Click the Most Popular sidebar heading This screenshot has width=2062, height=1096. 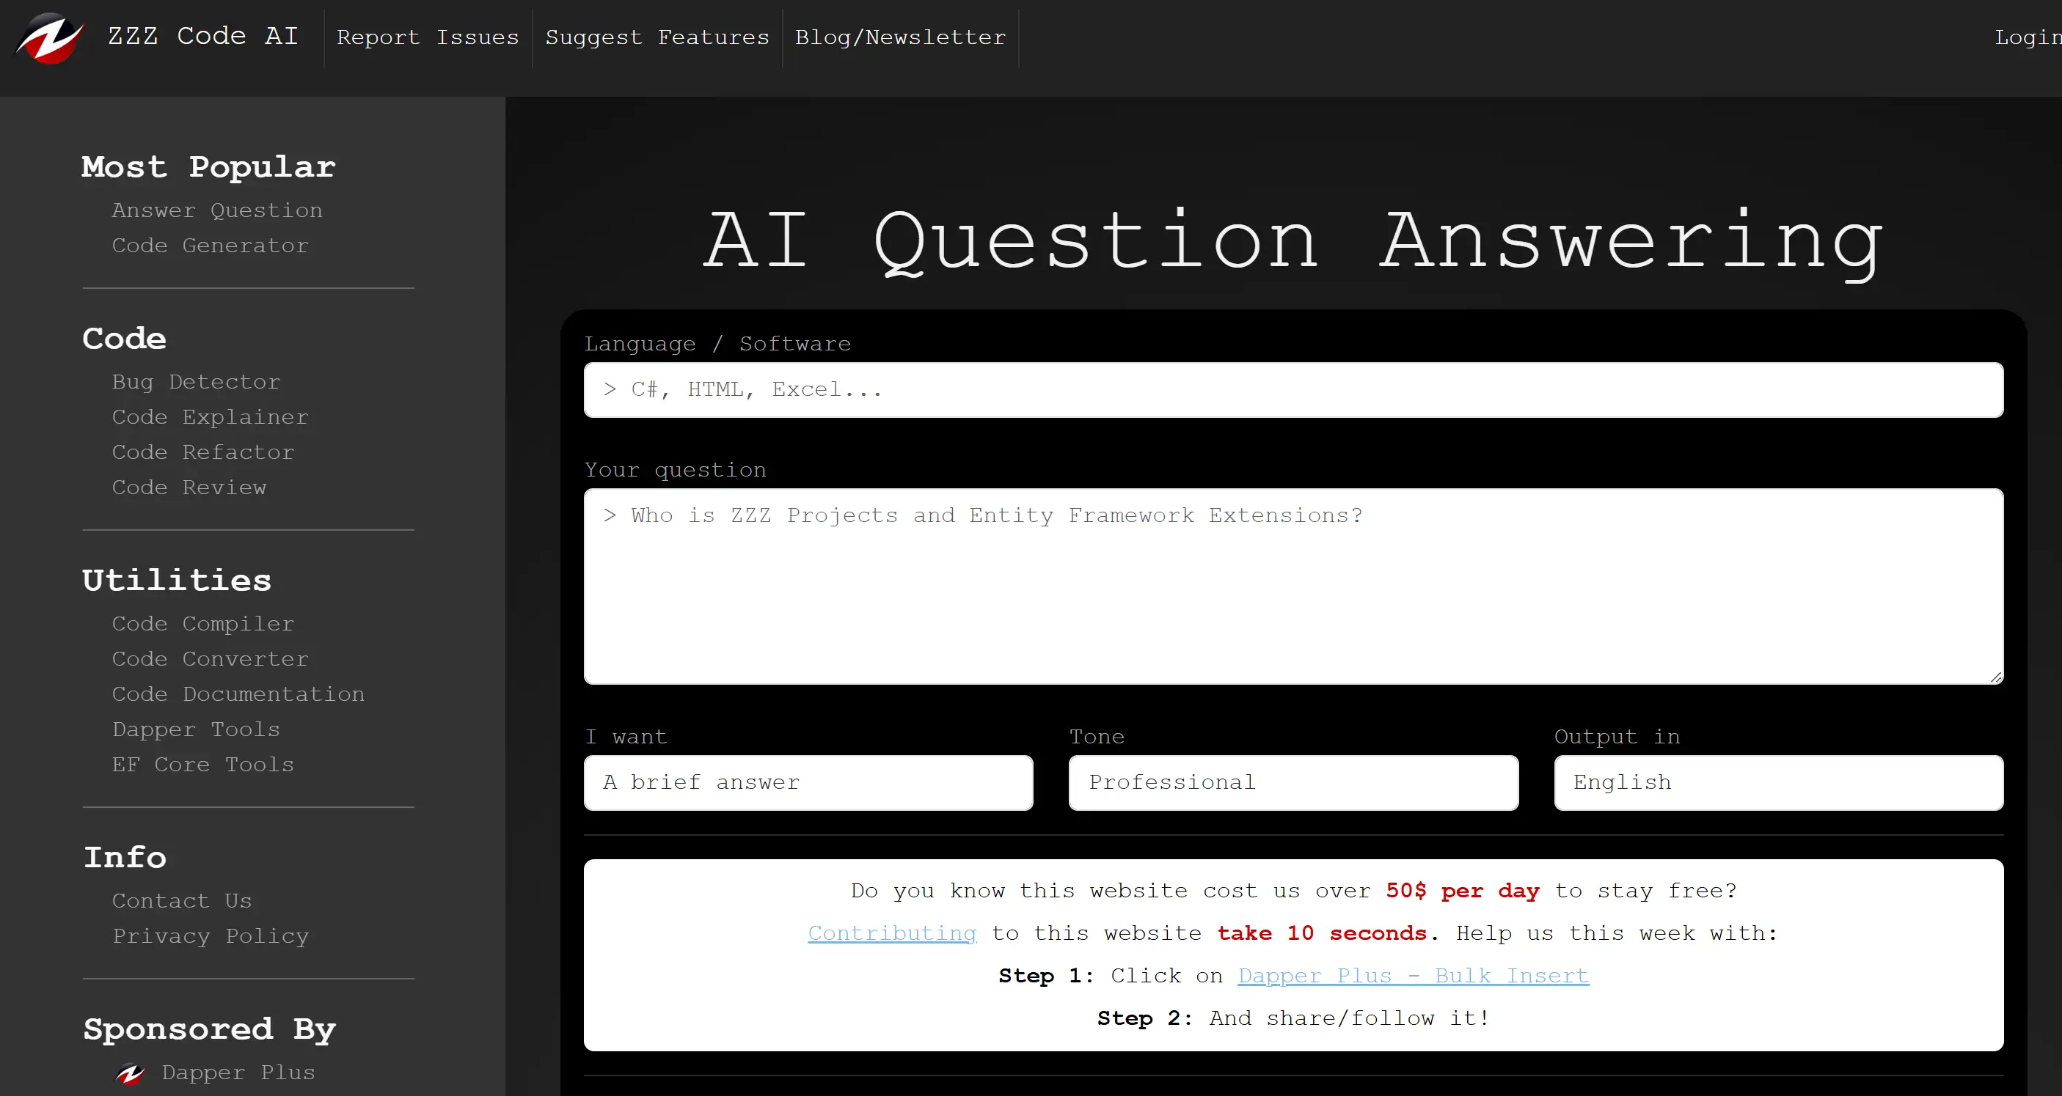[209, 166]
